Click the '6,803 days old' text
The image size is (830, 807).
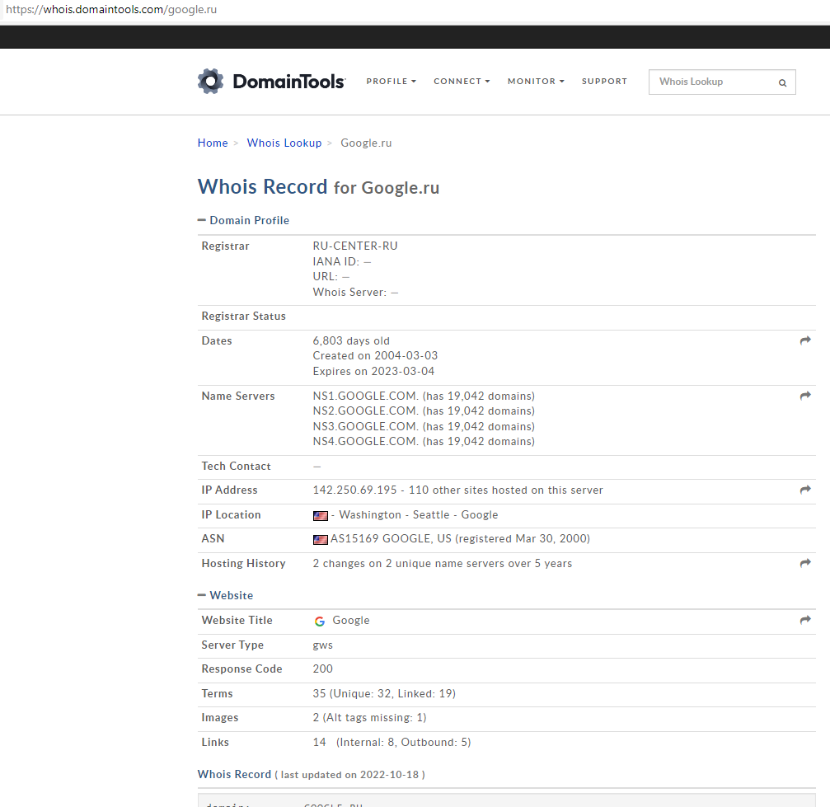[351, 341]
